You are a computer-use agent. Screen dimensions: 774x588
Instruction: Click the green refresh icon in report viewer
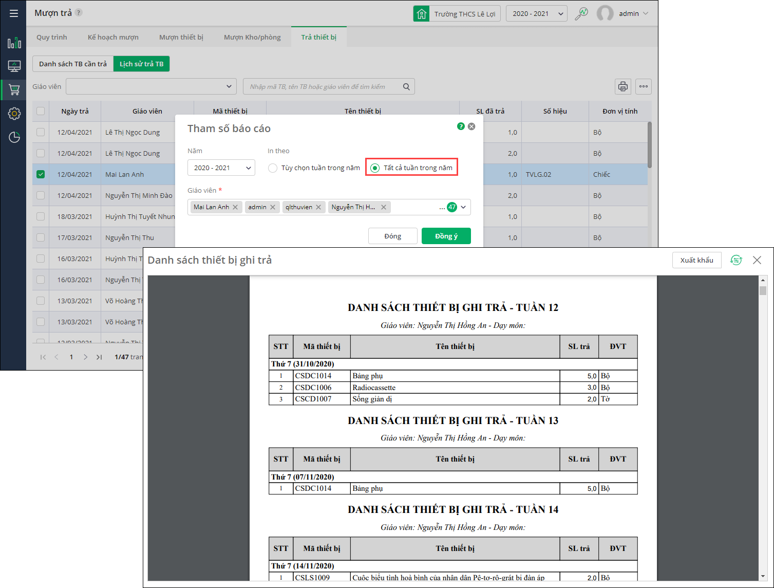pos(736,260)
